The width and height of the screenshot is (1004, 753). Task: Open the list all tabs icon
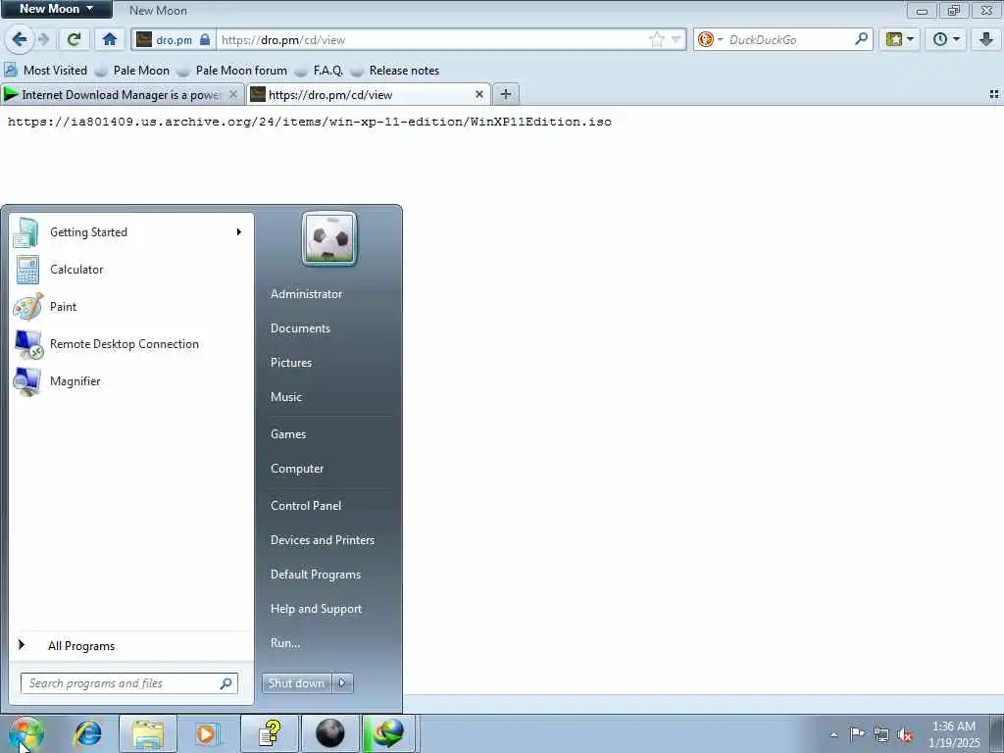pos(994,94)
